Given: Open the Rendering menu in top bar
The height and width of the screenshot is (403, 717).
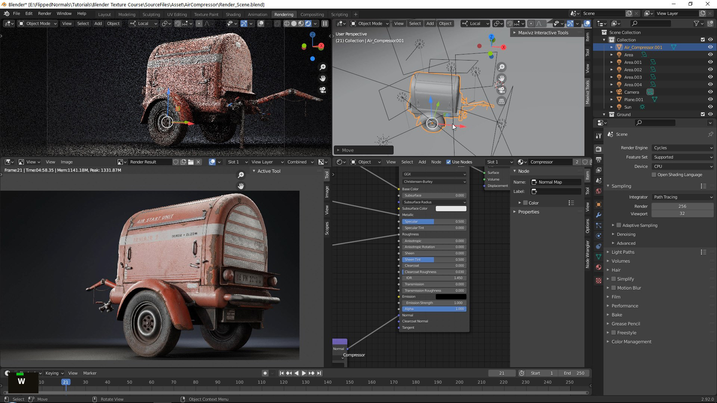Looking at the screenshot, I should click(x=284, y=14).
